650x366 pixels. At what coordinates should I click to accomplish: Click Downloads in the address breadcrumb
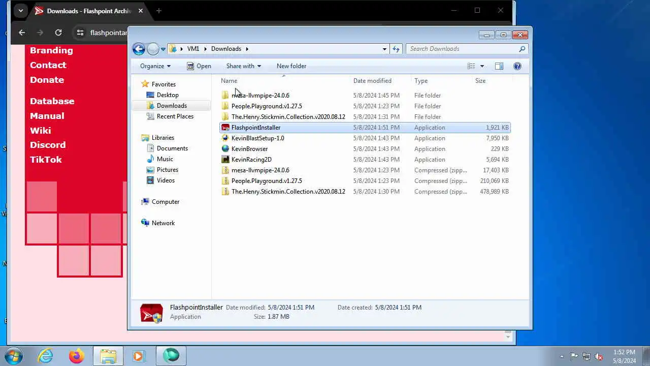226,49
